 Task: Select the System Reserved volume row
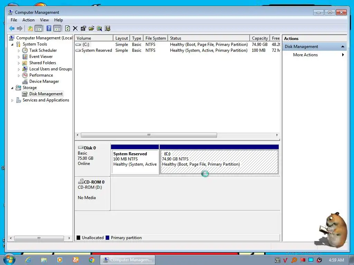pyautogui.click(x=177, y=50)
